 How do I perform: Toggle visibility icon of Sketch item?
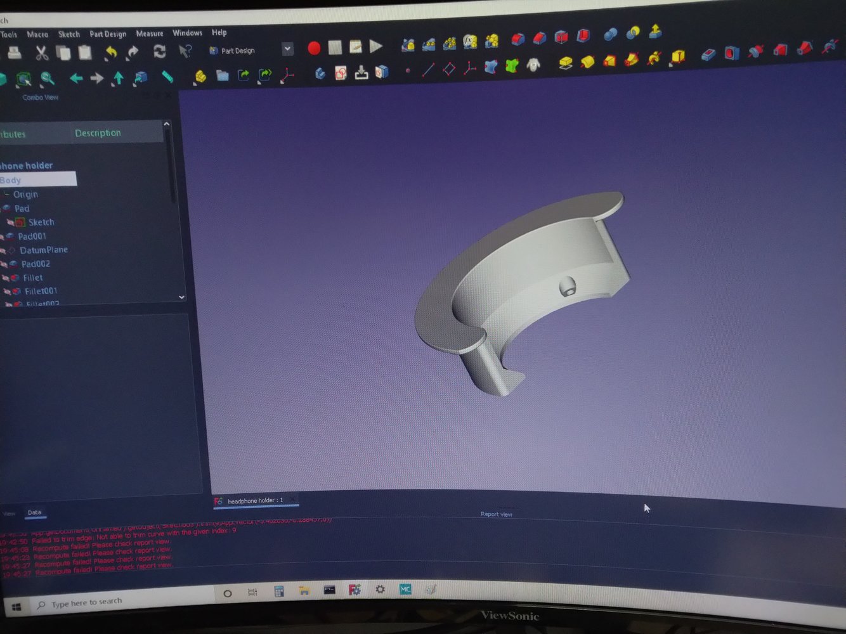pyautogui.click(x=10, y=223)
